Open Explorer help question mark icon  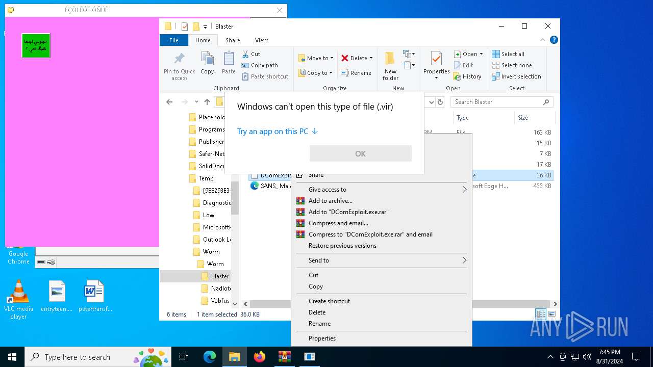[554, 40]
